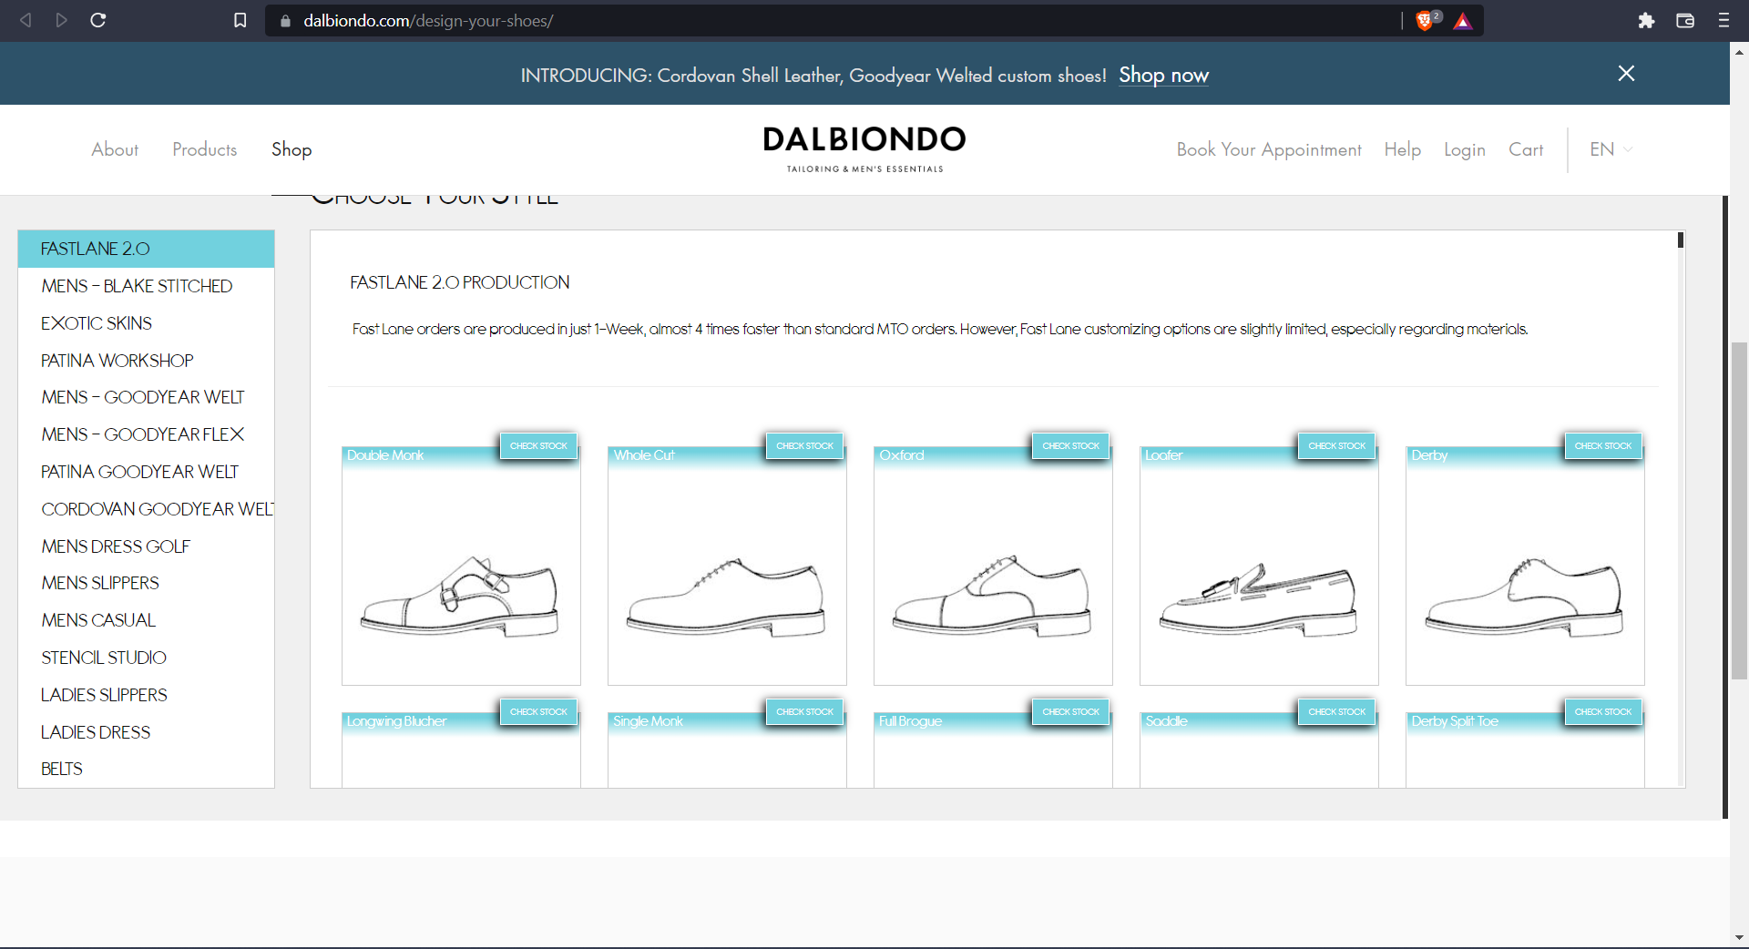Image resolution: width=1749 pixels, height=949 pixels.
Task: Select MENS - GOODYEAR WELT category
Action: [x=146, y=397]
